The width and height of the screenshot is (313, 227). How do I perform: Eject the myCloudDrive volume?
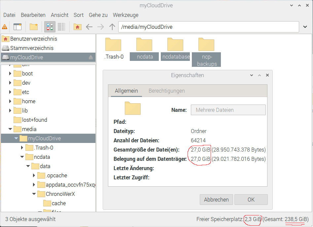coord(91,57)
